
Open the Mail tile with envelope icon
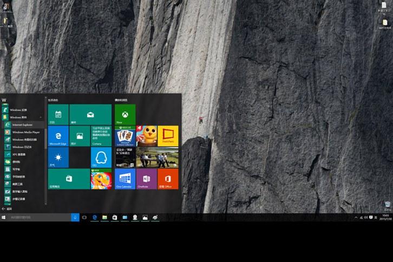point(90,115)
